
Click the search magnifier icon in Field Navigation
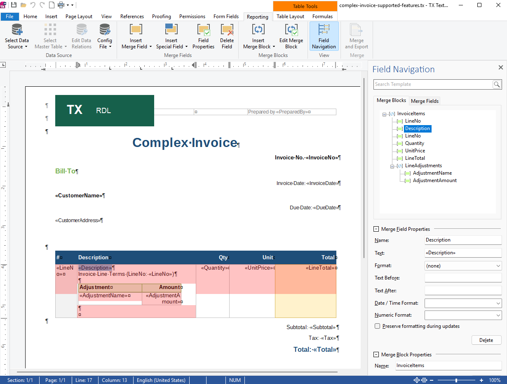tap(497, 84)
